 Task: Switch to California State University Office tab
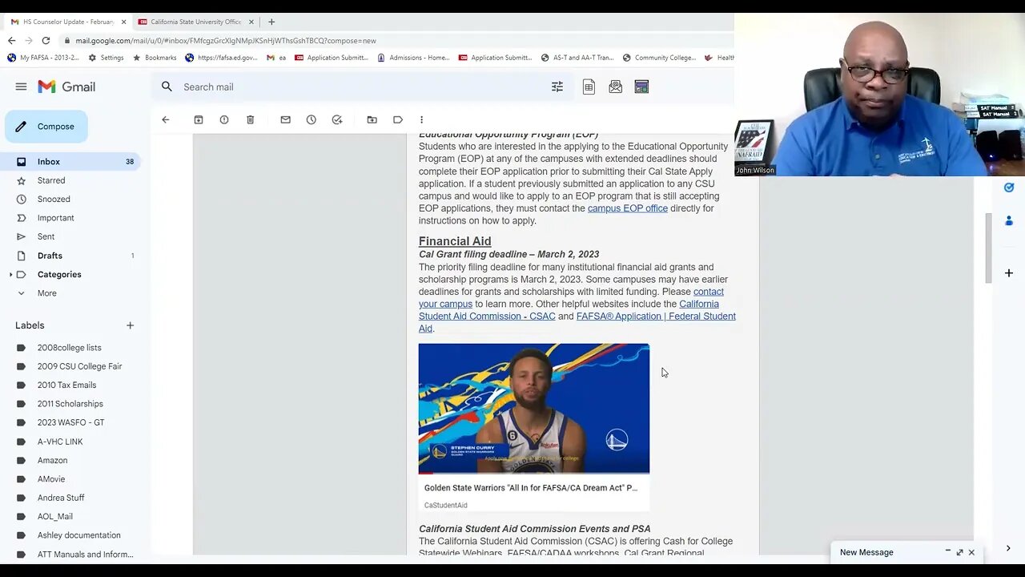(x=195, y=22)
